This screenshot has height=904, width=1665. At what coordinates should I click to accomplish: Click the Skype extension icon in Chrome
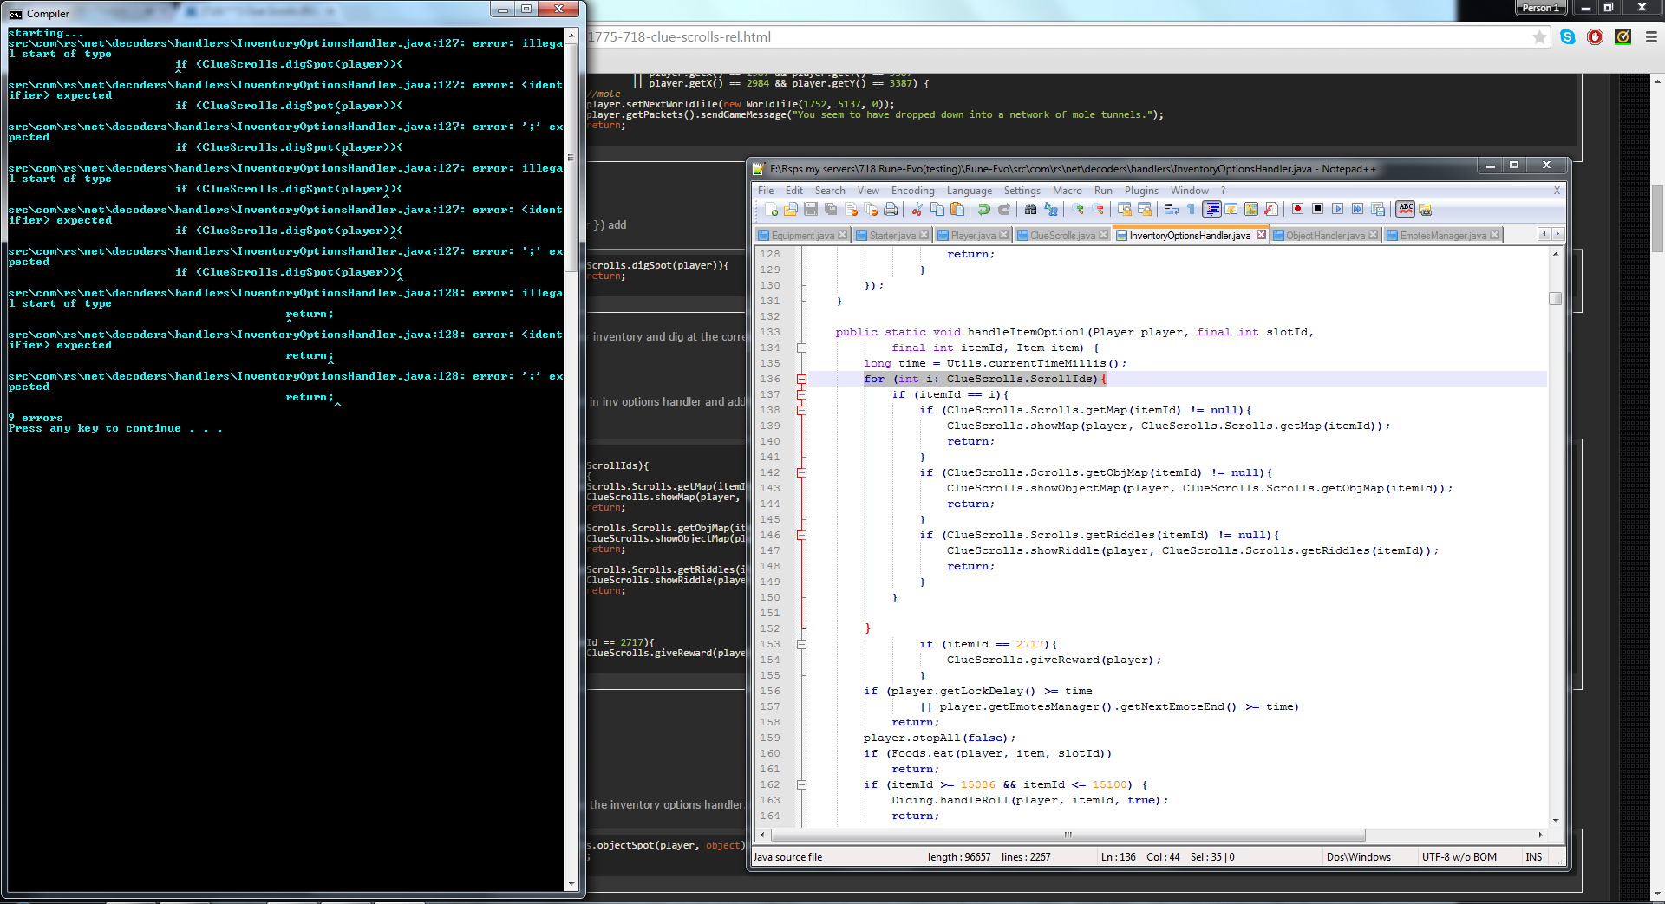point(1567,36)
